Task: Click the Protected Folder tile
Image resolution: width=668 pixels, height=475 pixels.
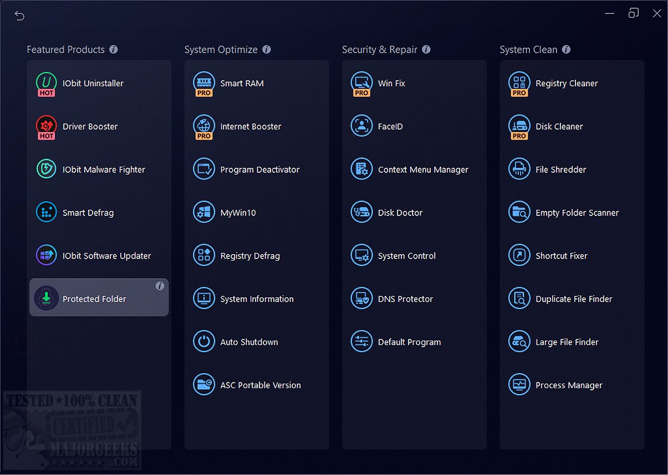Action: pyautogui.click(x=99, y=298)
